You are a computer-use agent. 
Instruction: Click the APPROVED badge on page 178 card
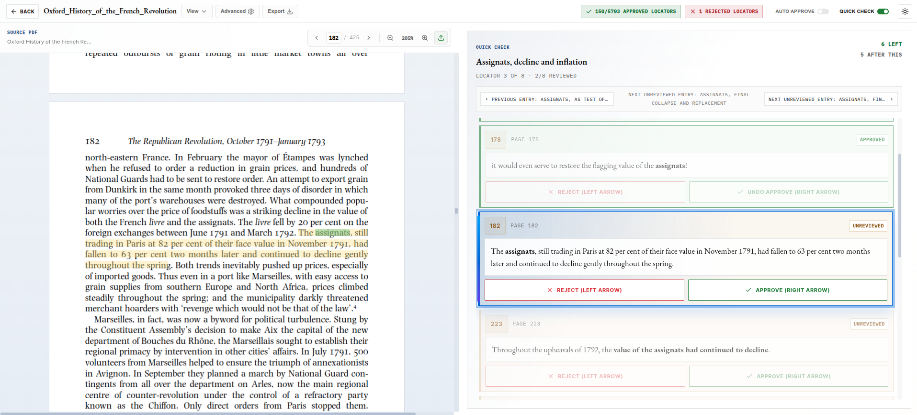[872, 140]
